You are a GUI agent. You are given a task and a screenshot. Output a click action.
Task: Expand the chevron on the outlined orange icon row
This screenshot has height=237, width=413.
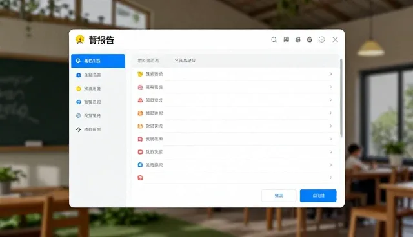(330, 126)
